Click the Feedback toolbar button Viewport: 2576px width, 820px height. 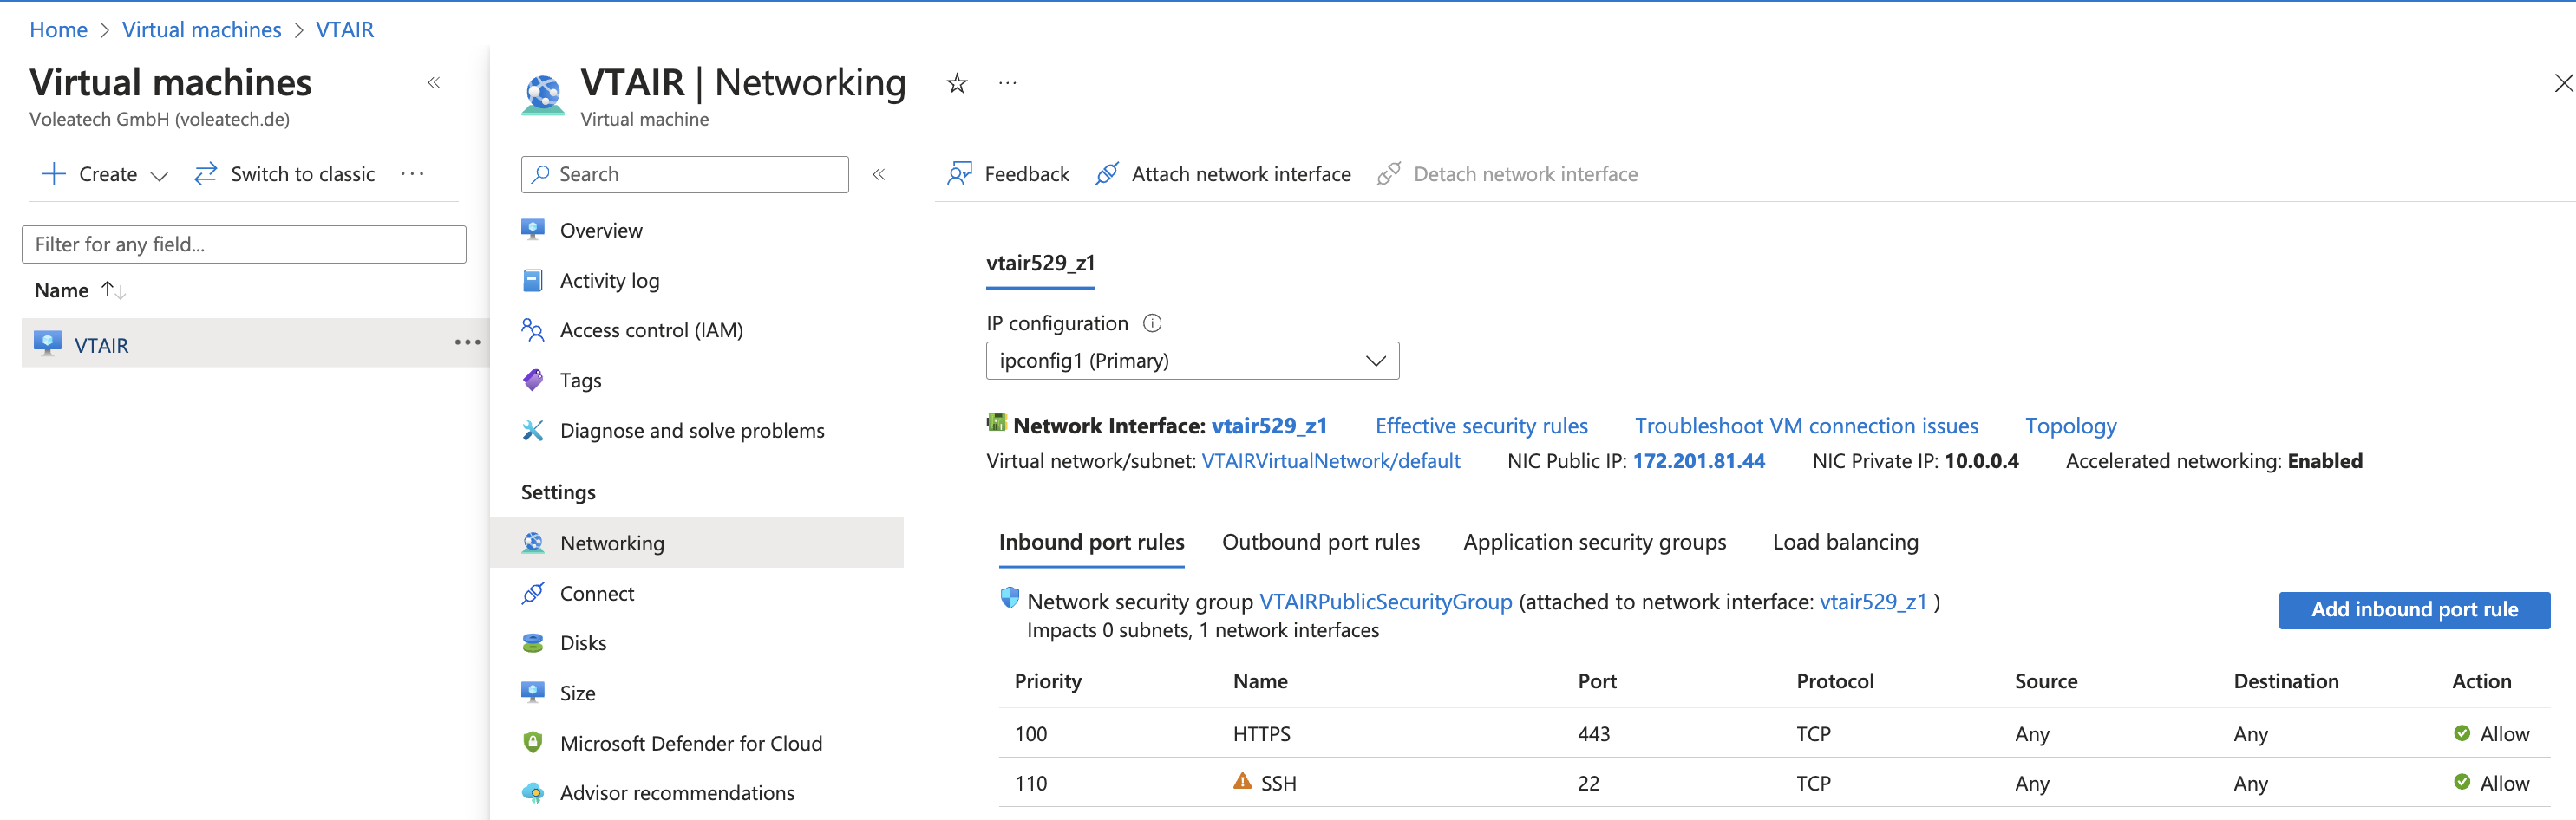click(x=1008, y=175)
